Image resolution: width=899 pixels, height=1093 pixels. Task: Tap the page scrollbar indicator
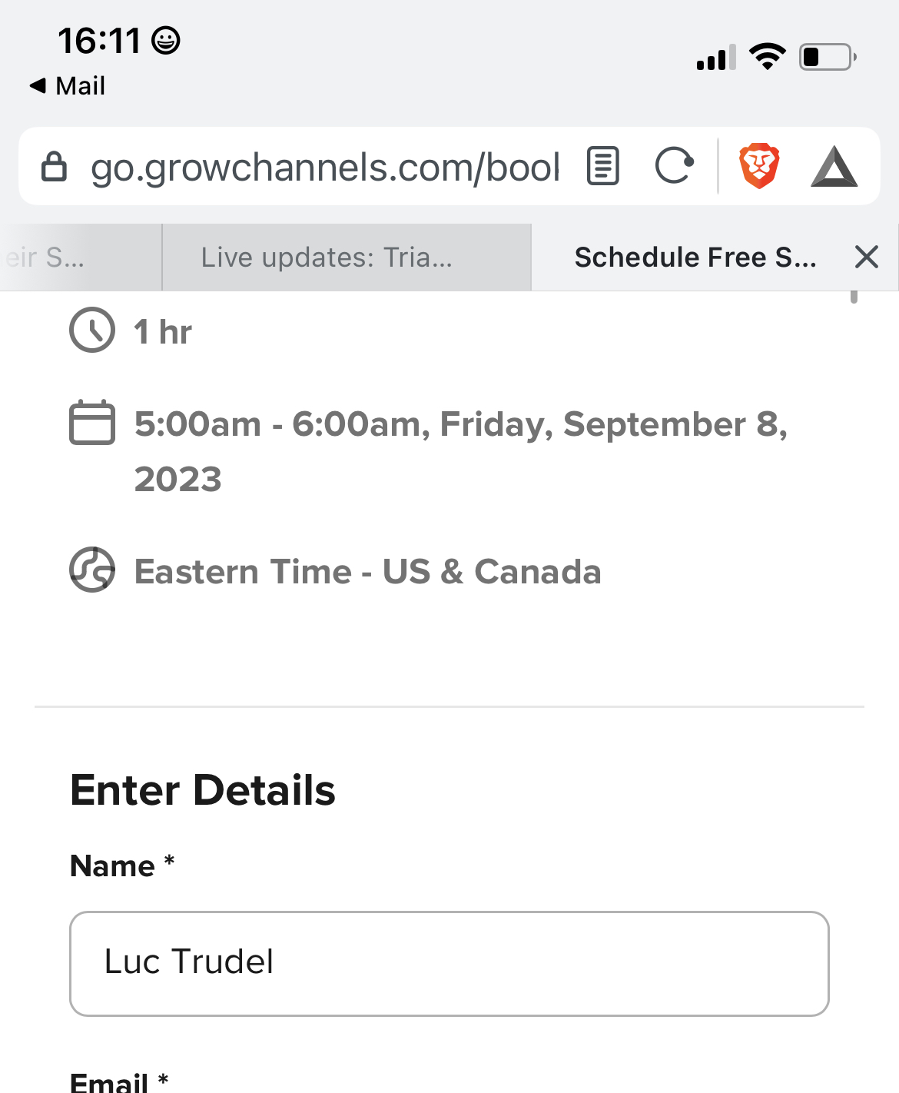pyautogui.click(x=854, y=297)
